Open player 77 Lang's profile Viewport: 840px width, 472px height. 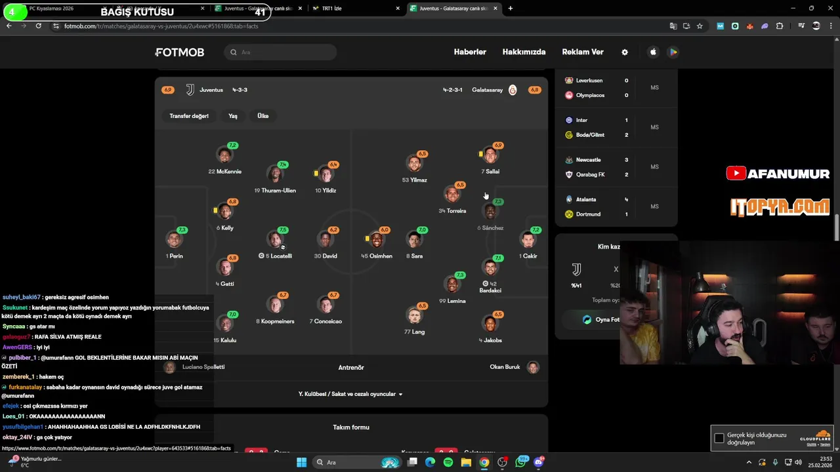point(414,320)
